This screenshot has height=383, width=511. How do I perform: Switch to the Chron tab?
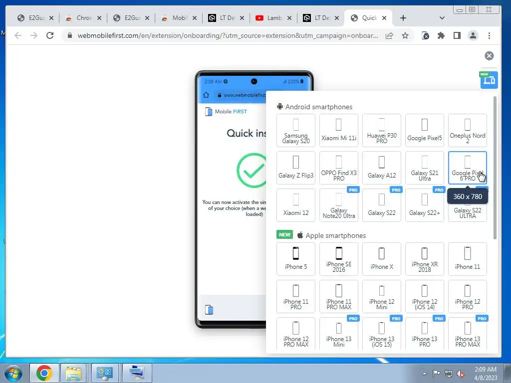83,18
